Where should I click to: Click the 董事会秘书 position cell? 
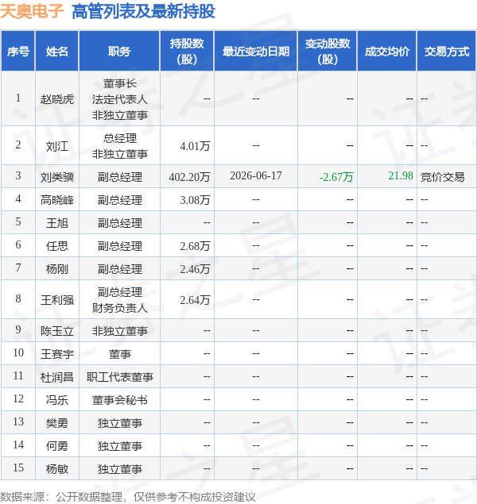120,400
